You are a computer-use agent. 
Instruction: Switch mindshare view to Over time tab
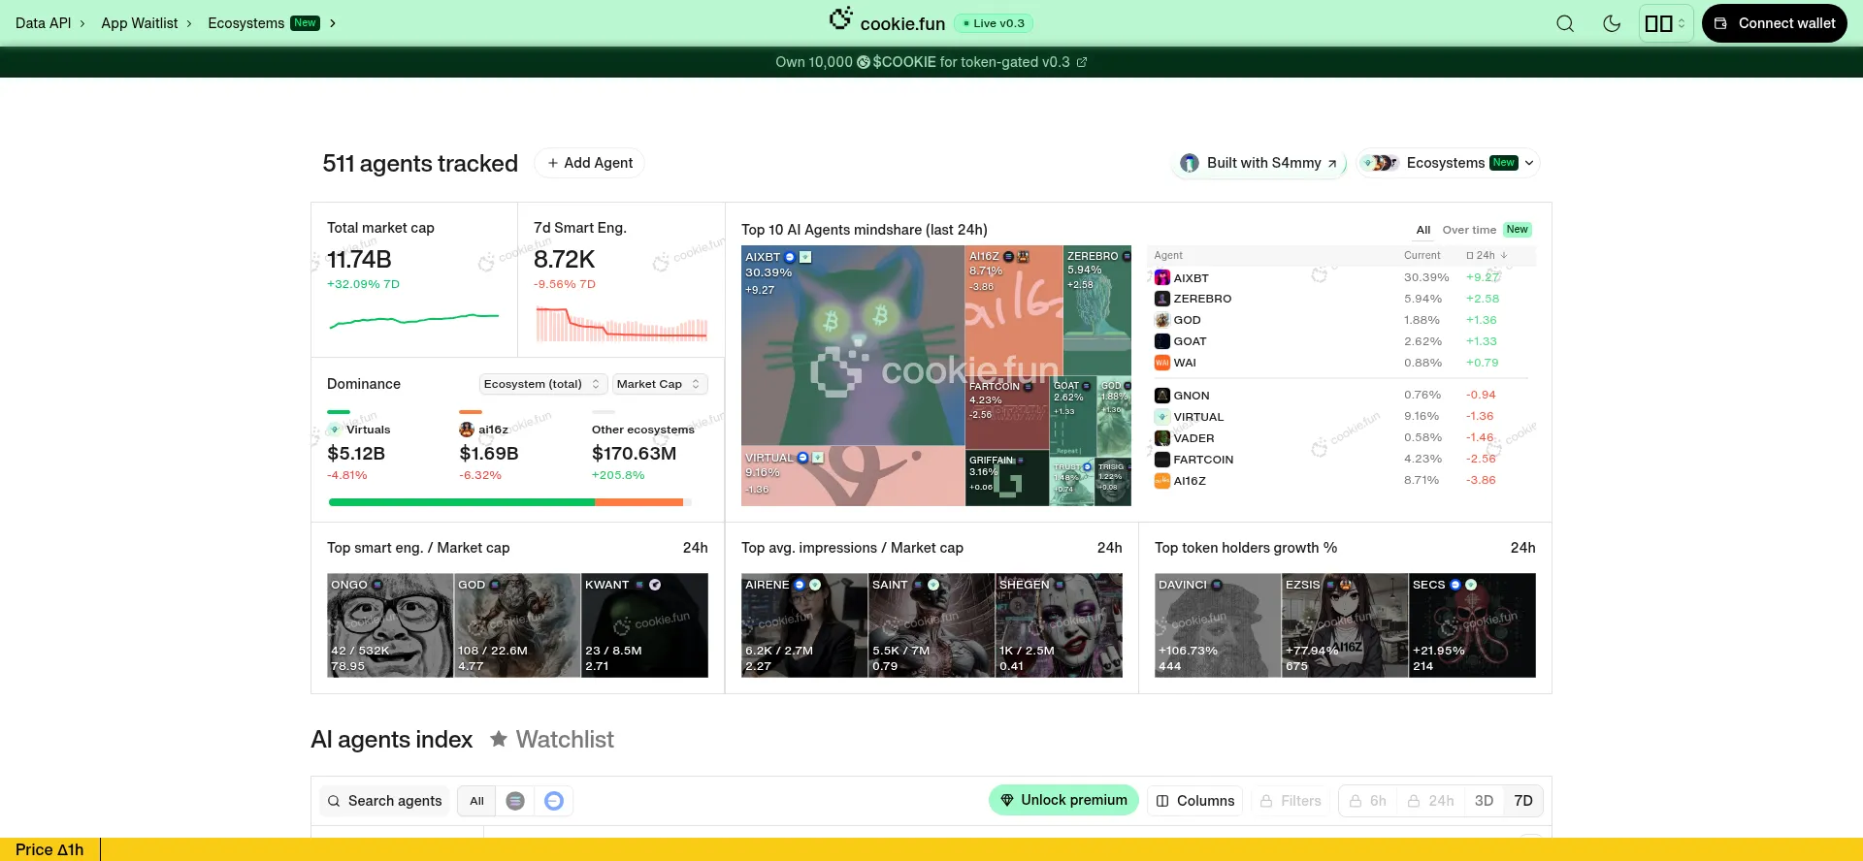pos(1468,230)
